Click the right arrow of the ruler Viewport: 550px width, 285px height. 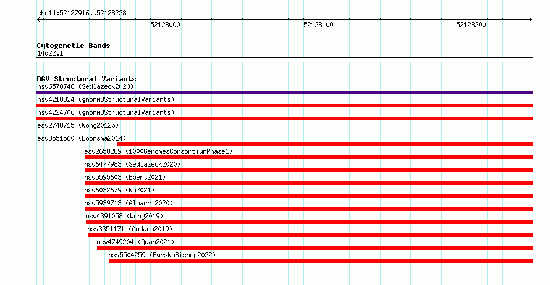pos(530,20)
